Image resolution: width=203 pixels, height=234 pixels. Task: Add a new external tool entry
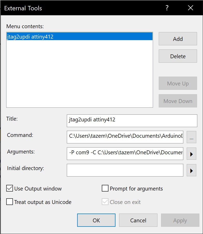178,39
